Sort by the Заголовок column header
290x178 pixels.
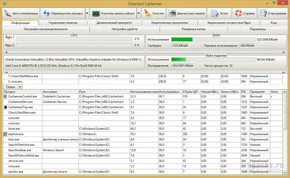60,92
